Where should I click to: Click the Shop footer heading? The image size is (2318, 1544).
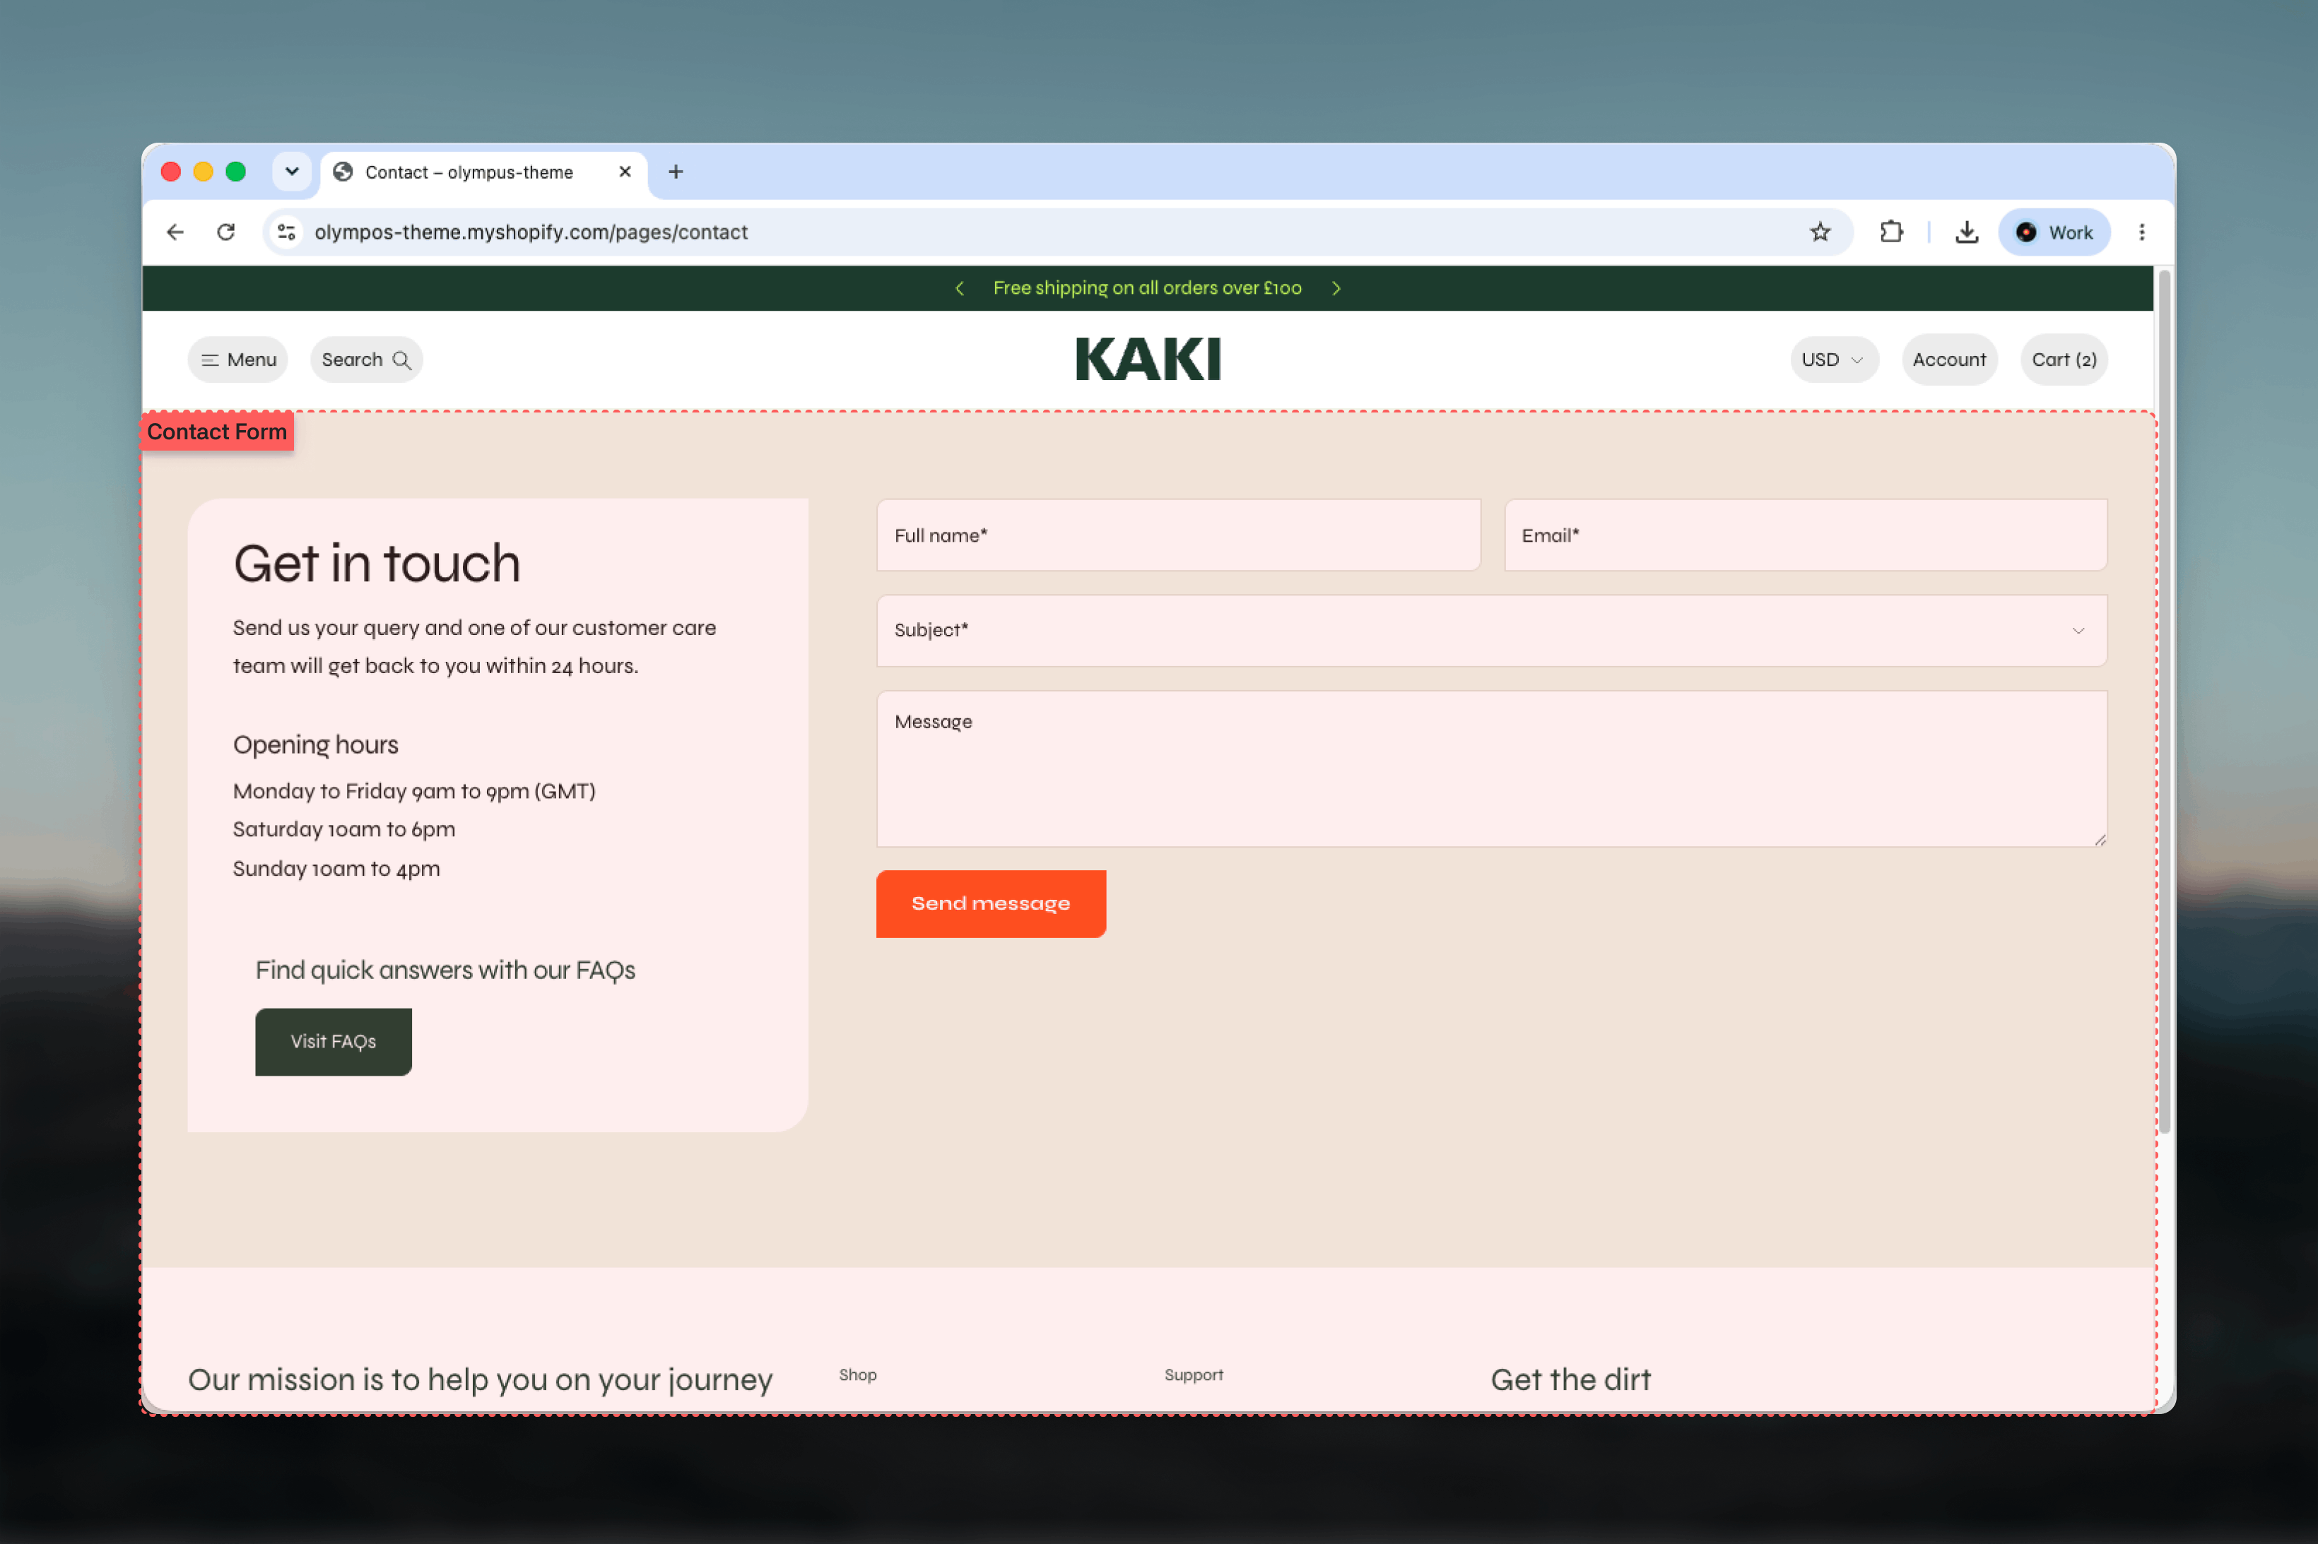point(857,1374)
